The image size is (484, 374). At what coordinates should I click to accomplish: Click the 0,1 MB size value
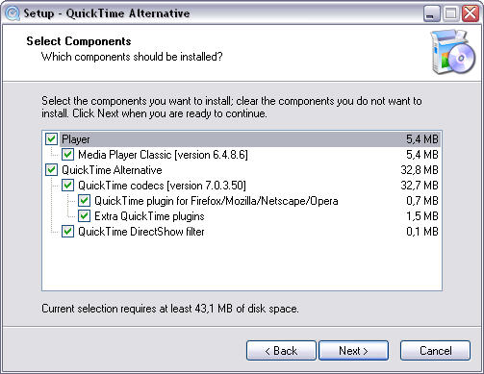(x=422, y=232)
